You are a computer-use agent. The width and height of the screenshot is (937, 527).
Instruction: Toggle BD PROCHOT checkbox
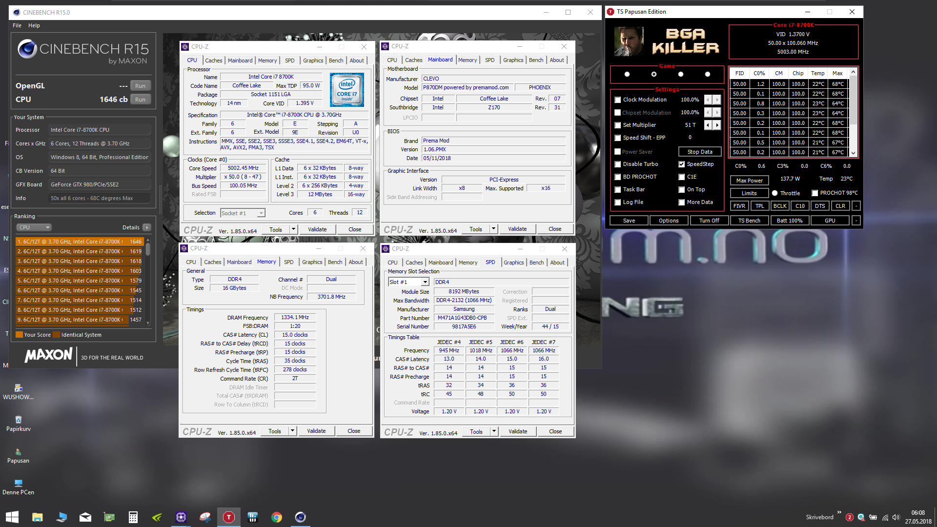(618, 177)
